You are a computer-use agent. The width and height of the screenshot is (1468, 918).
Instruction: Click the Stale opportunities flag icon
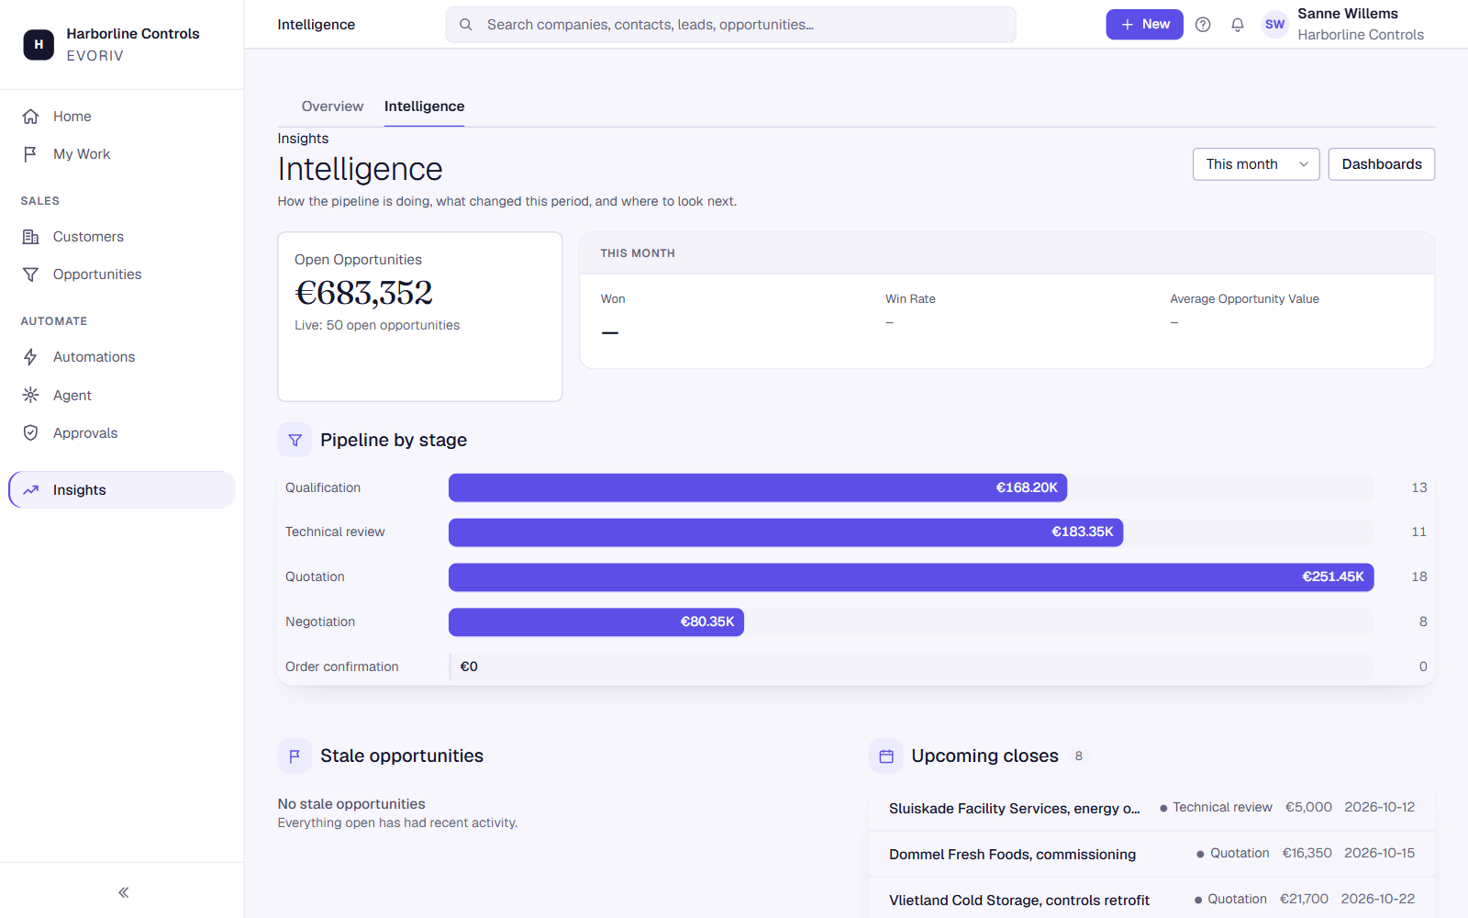coord(295,756)
